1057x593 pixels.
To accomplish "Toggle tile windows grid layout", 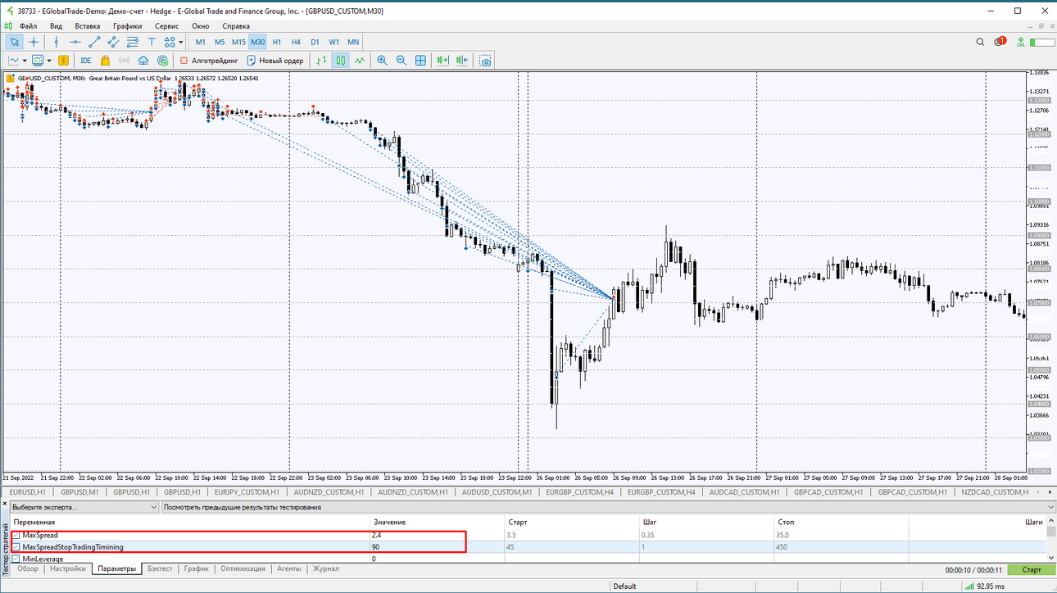I will tap(420, 61).
